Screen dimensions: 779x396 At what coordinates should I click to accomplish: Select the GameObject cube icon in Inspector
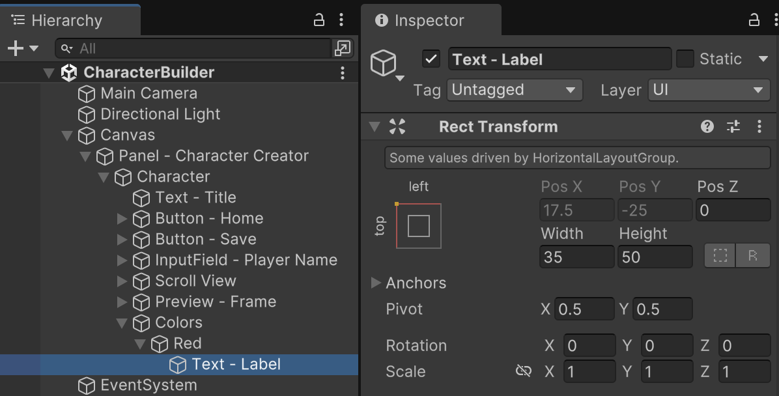[384, 63]
